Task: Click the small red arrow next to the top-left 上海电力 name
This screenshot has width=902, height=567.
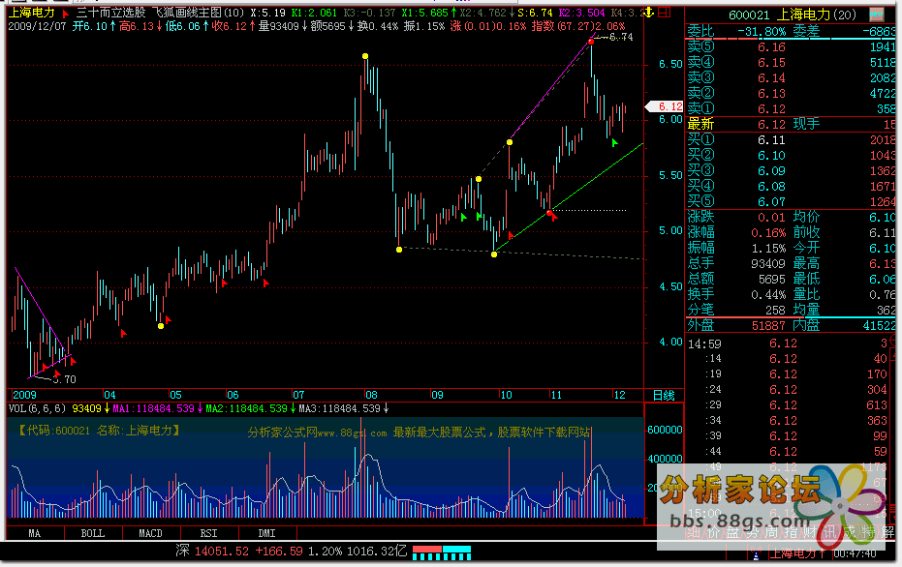Action: 64,15
